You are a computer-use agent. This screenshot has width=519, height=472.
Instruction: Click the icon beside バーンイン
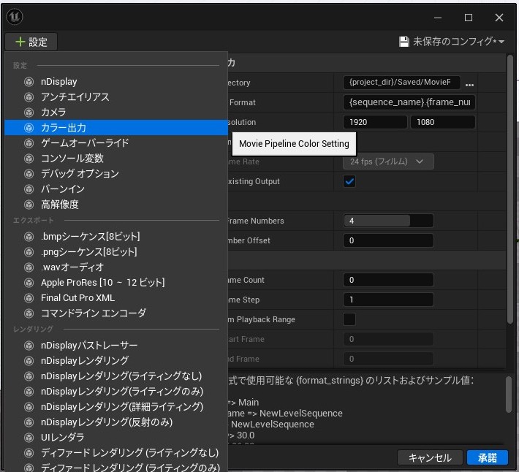[29, 189]
